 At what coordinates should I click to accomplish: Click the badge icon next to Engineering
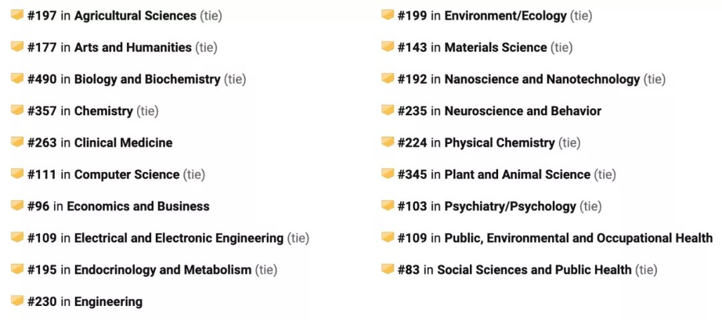click(17, 301)
